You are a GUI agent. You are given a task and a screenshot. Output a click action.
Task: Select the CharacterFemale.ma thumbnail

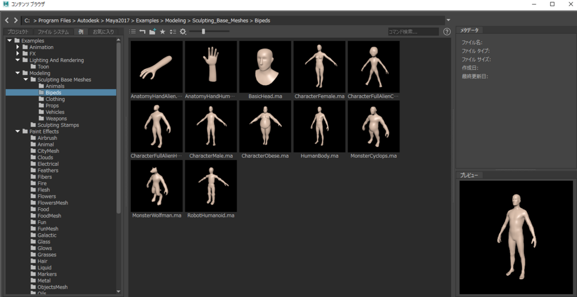(319, 67)
